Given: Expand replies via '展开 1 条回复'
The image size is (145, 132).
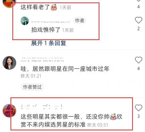Looking at the screenshot, I should [49, 43].
